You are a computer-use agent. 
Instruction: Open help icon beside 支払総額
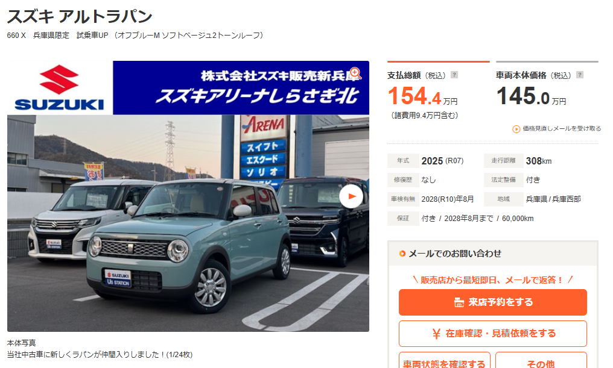point(454,75)
